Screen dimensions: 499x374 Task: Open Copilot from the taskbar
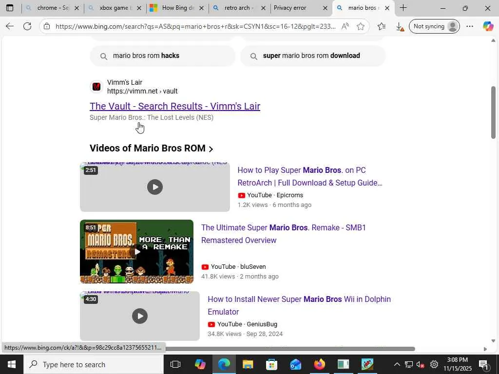coord(200,364)
